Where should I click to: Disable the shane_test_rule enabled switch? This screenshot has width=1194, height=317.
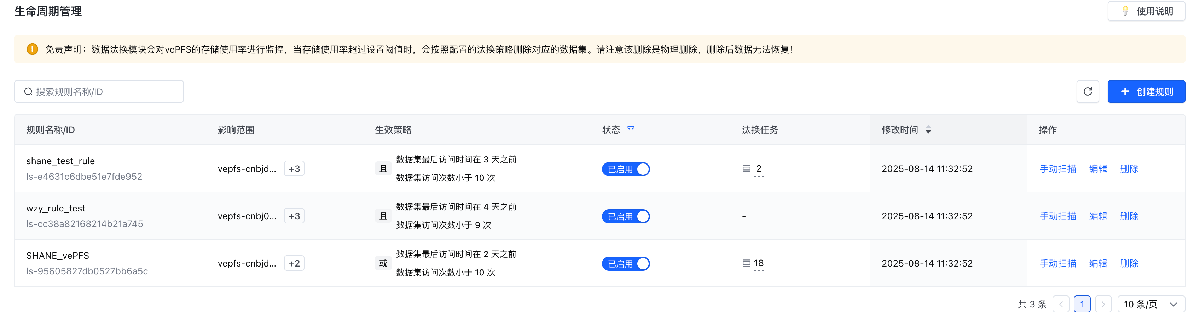[626, 169]
